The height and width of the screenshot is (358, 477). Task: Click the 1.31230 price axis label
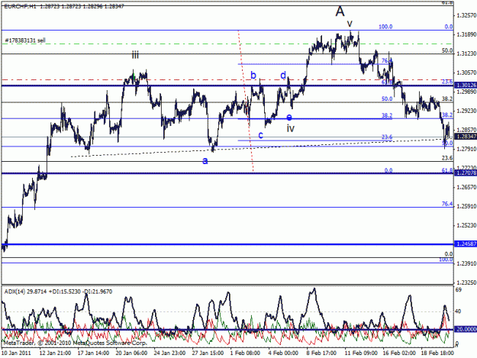click(x=466, y=53)
